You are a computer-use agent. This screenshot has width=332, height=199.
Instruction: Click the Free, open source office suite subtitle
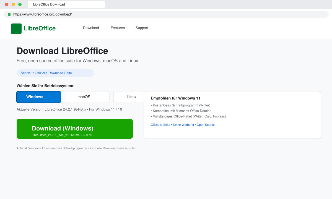77,61
